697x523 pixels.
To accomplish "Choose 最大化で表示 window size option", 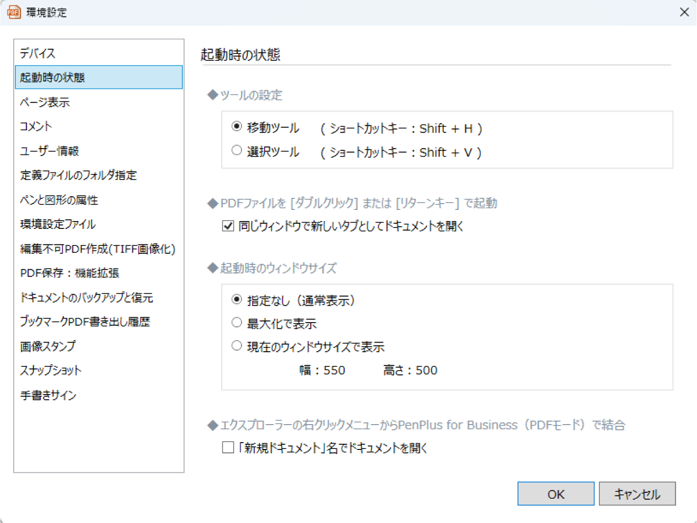I will click(237, 323).
